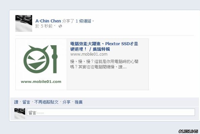Click small avatar beside the comment box
Image resolution: width=200 pixels, height=134 pixels.
pyautogui.click(x=20, y=113)
